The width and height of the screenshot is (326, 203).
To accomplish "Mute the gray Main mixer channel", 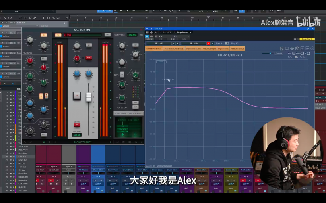I will (66, 180).
